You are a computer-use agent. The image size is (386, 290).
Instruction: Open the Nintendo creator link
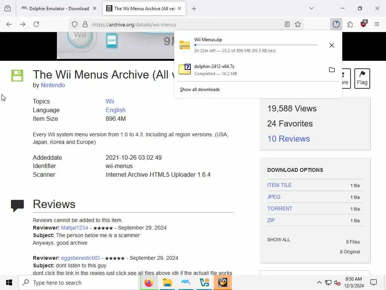pyautogui.click(x=53, y=85)
